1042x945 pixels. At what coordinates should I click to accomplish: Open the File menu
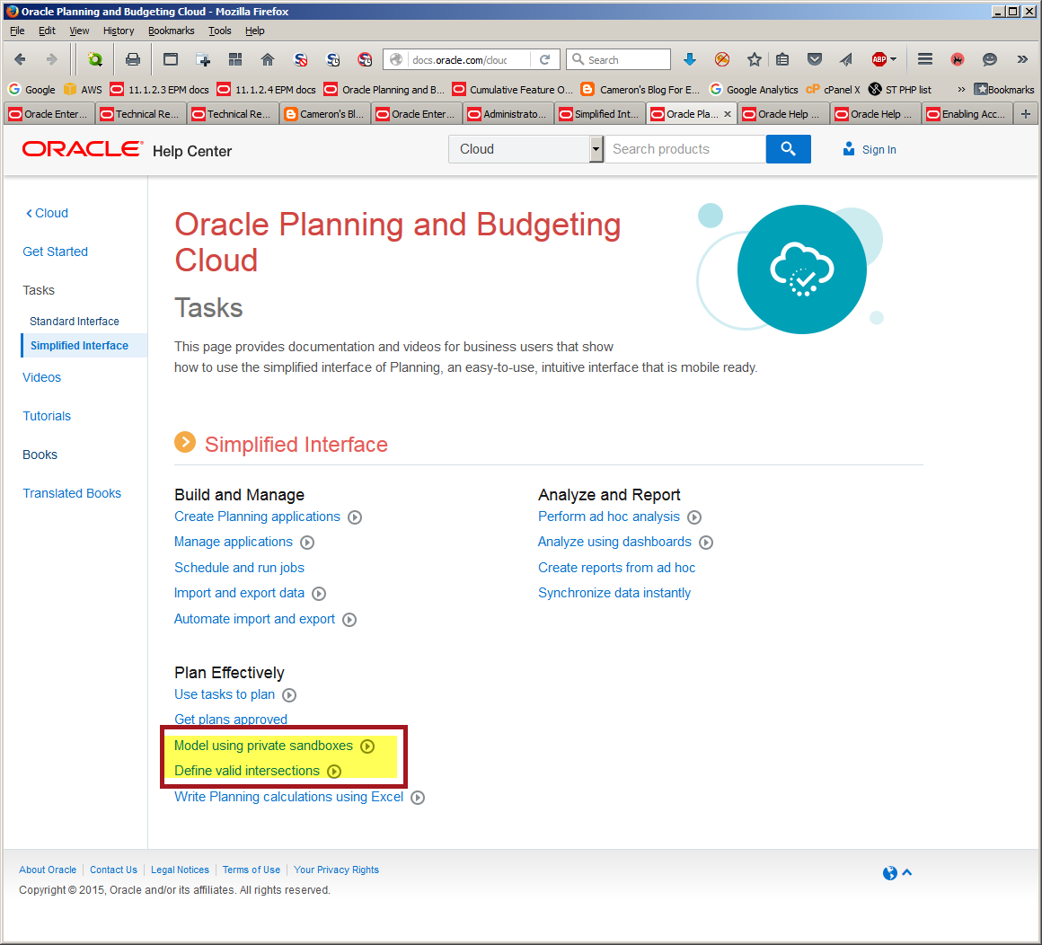17,31
